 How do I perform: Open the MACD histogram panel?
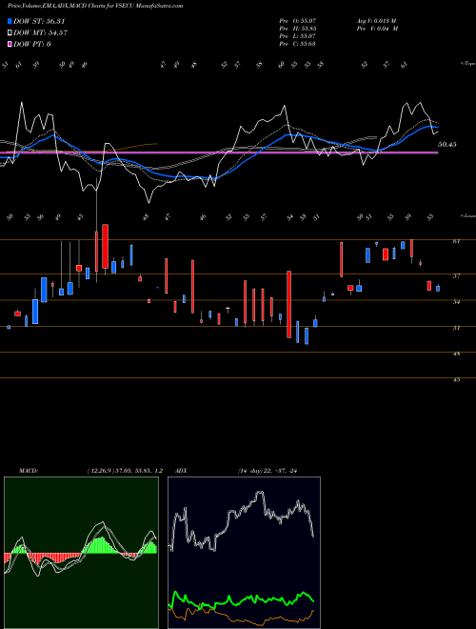[81, 553]
